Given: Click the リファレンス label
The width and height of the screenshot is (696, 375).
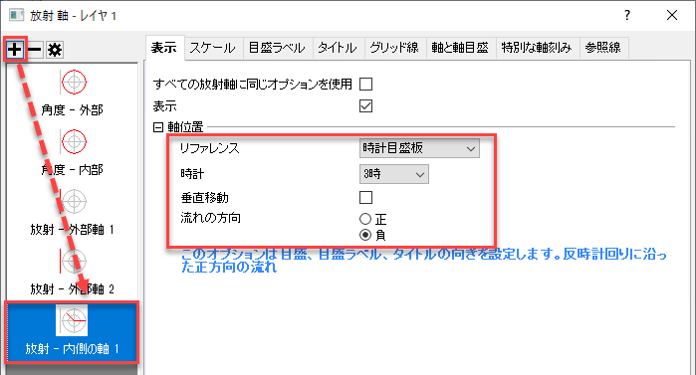Looking at the screenshot, I should (209, 148).
